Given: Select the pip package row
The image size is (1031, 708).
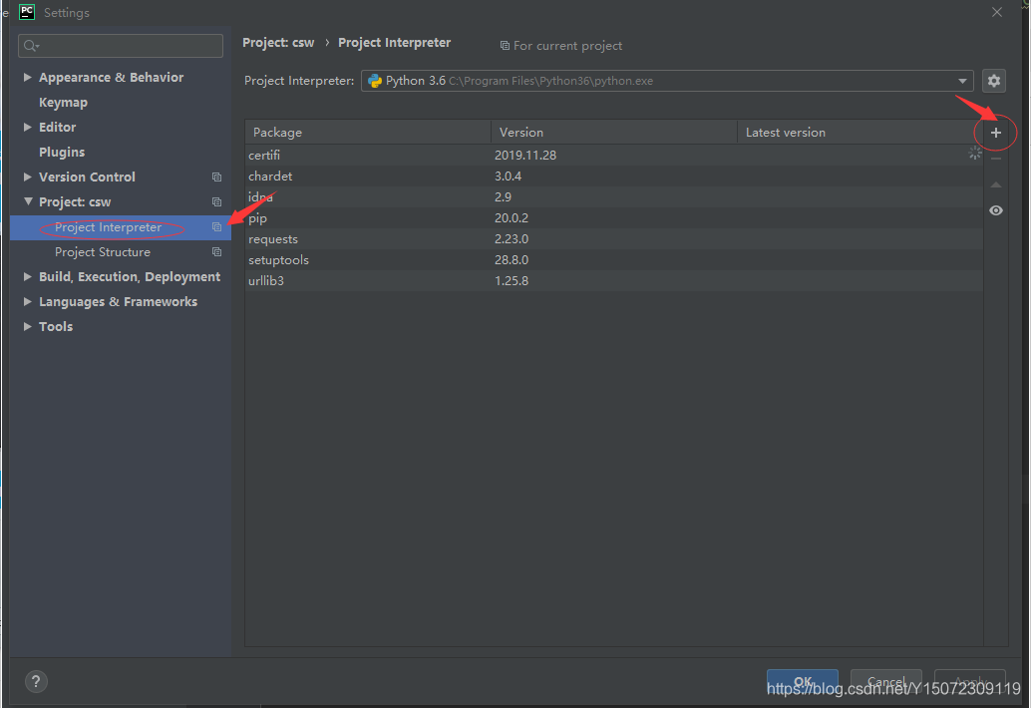Looking at the screenshot, I should [x=613, y=218].
